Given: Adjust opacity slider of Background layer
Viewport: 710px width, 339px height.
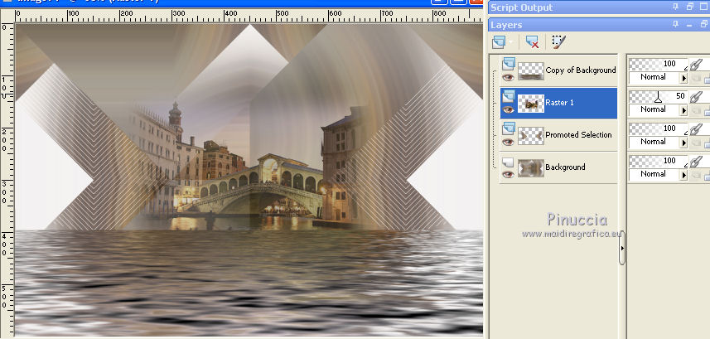Looking at the screenshot, I should click(x=659, y=161).
